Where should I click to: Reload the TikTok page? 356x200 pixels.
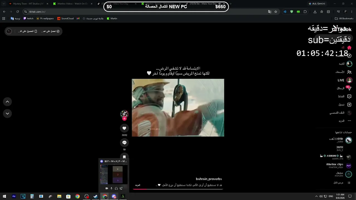pyautogui.click(x=18, y=12)
